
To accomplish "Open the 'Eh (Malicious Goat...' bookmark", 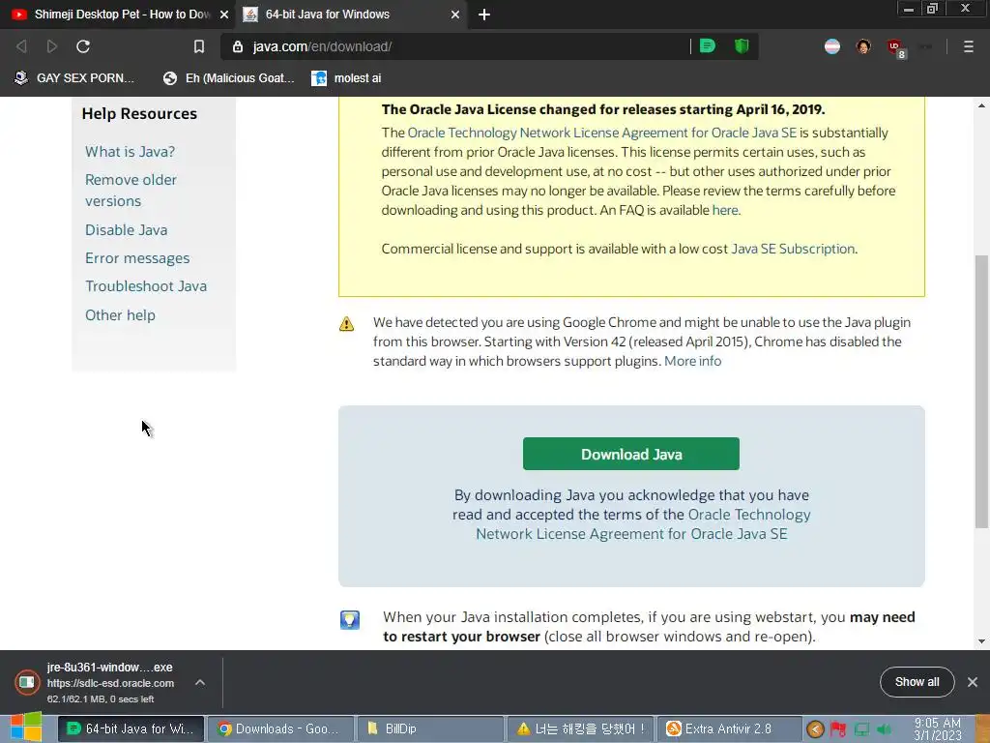I will [x=228, y=78].
